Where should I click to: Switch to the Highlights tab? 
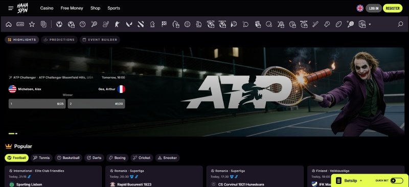pos(21,40)
